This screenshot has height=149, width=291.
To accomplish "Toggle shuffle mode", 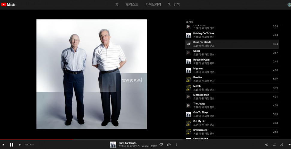I will (x=281, y=145).
